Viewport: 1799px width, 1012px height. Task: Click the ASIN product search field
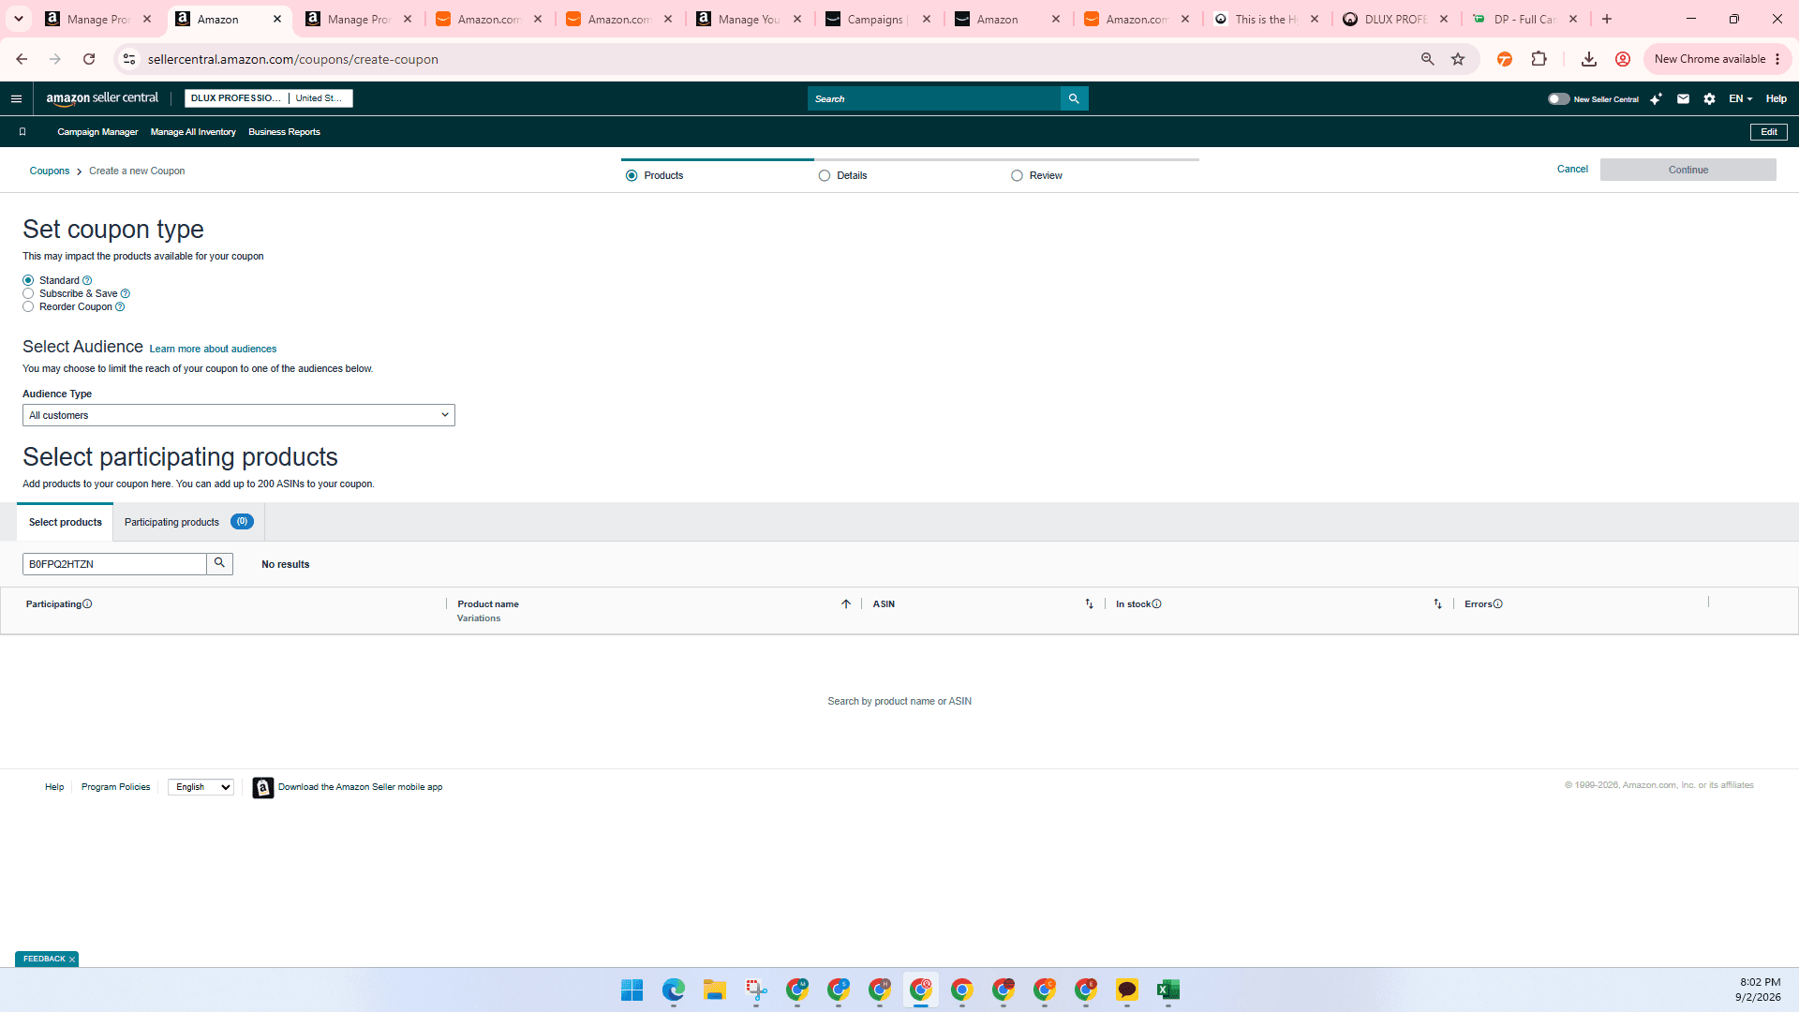114,564
